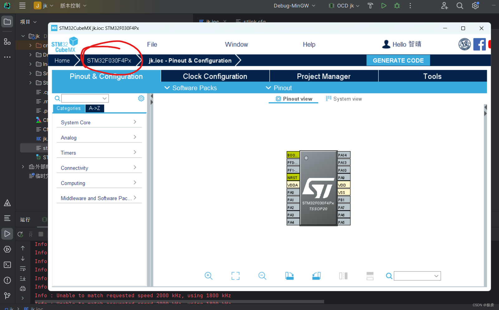Image resolution: width=499 pixels, height=310 pixels.
Task: Click the peripheral search magnifier icon
Action: [x=57, y=99]
